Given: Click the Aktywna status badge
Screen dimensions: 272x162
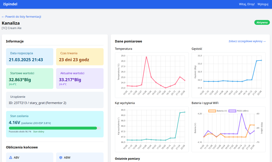Looking at the screenshot, I should [262, 22].
